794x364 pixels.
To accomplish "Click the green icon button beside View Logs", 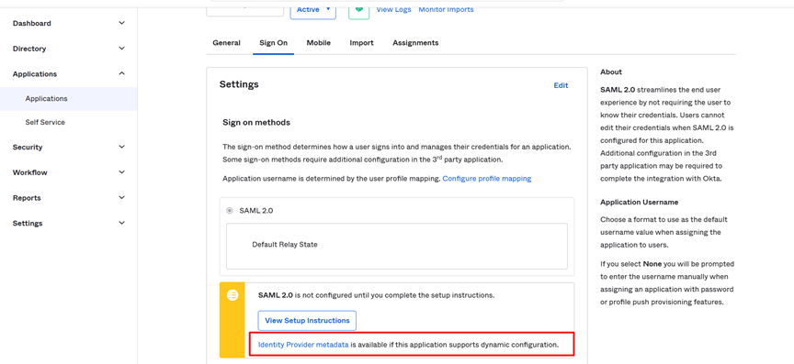I will click(359, 9).
